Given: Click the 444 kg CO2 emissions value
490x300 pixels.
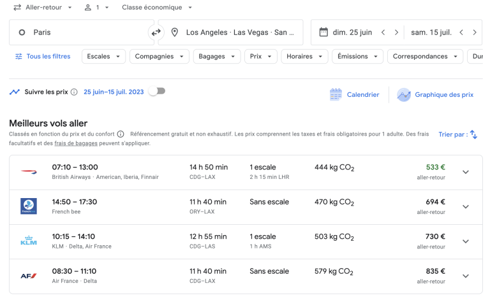Looking at the screenshot, I should tap(334, 168).
